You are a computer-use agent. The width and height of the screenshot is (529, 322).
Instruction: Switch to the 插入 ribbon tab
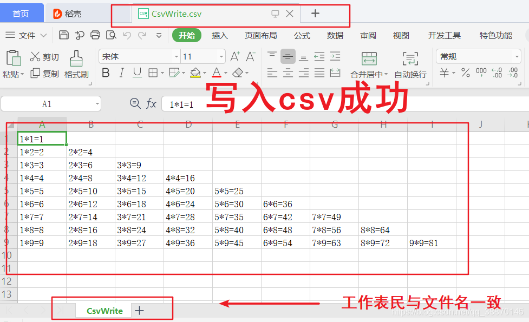pos(219,35)
